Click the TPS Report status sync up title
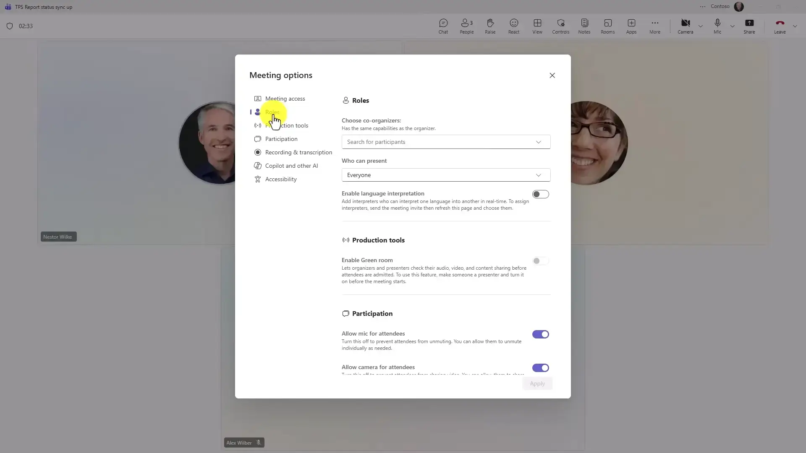Viewport: 806px width, 453px height. [44, 7]
